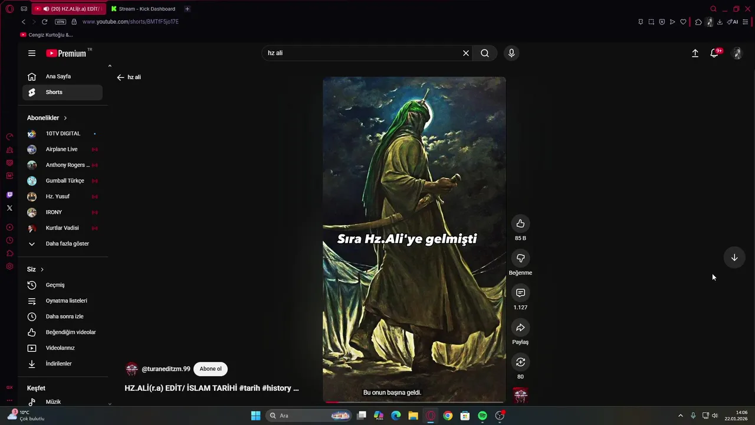This screenshot has height=425, width=755.
Task: Click the turaneditzm channel avatar
Action: [x=132, y=369]
